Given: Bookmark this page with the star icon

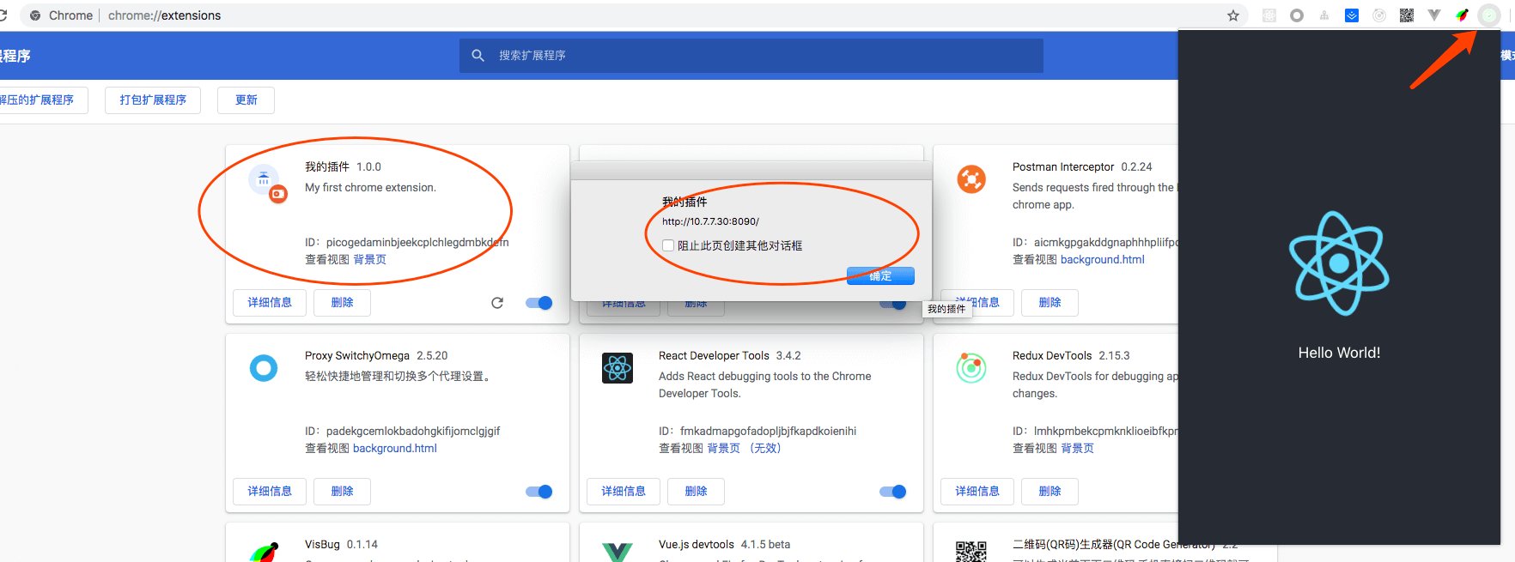Looking at the screenshot, I should (1233, 15).
